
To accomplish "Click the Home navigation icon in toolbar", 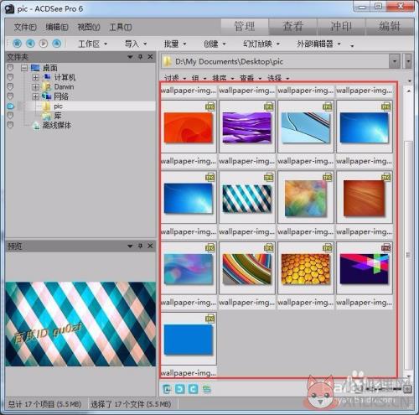I will [18, 44].
